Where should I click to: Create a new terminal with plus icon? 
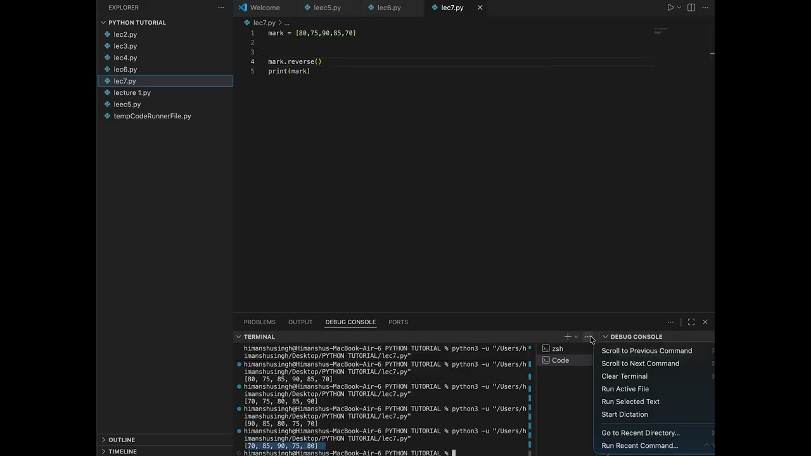[x=568, y=337]
